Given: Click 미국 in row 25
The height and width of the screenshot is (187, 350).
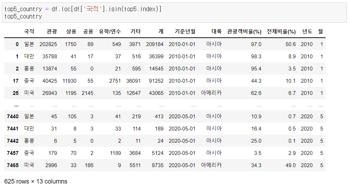Looking at the screenshot, I should 29,93.
